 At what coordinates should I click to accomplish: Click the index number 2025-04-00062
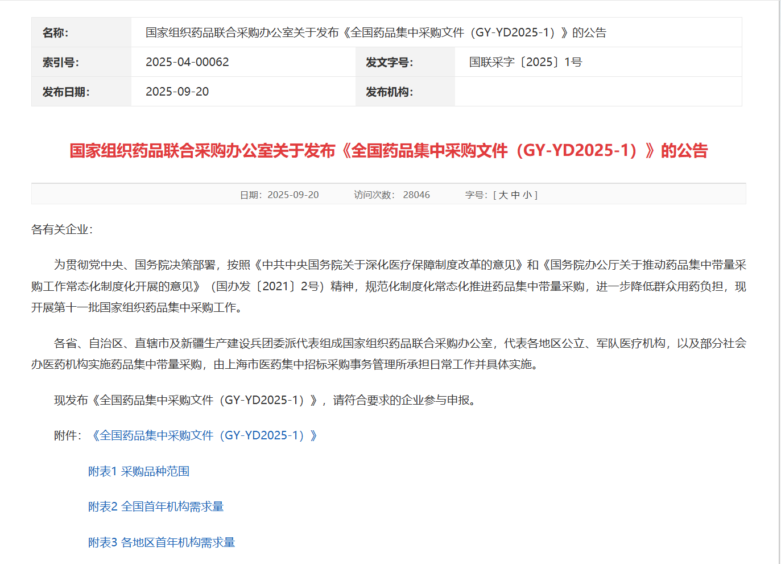tap(187, 62)
